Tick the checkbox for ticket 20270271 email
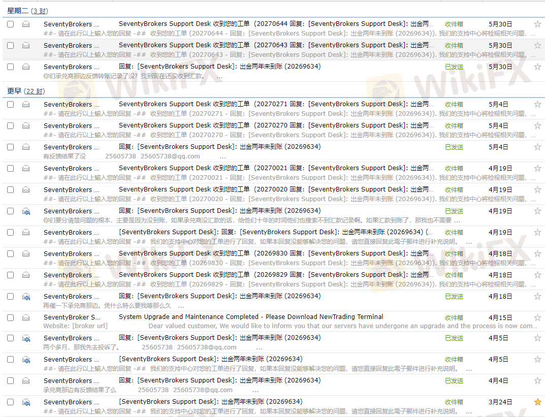Viewport: 545px width, 417px height. 11,104
